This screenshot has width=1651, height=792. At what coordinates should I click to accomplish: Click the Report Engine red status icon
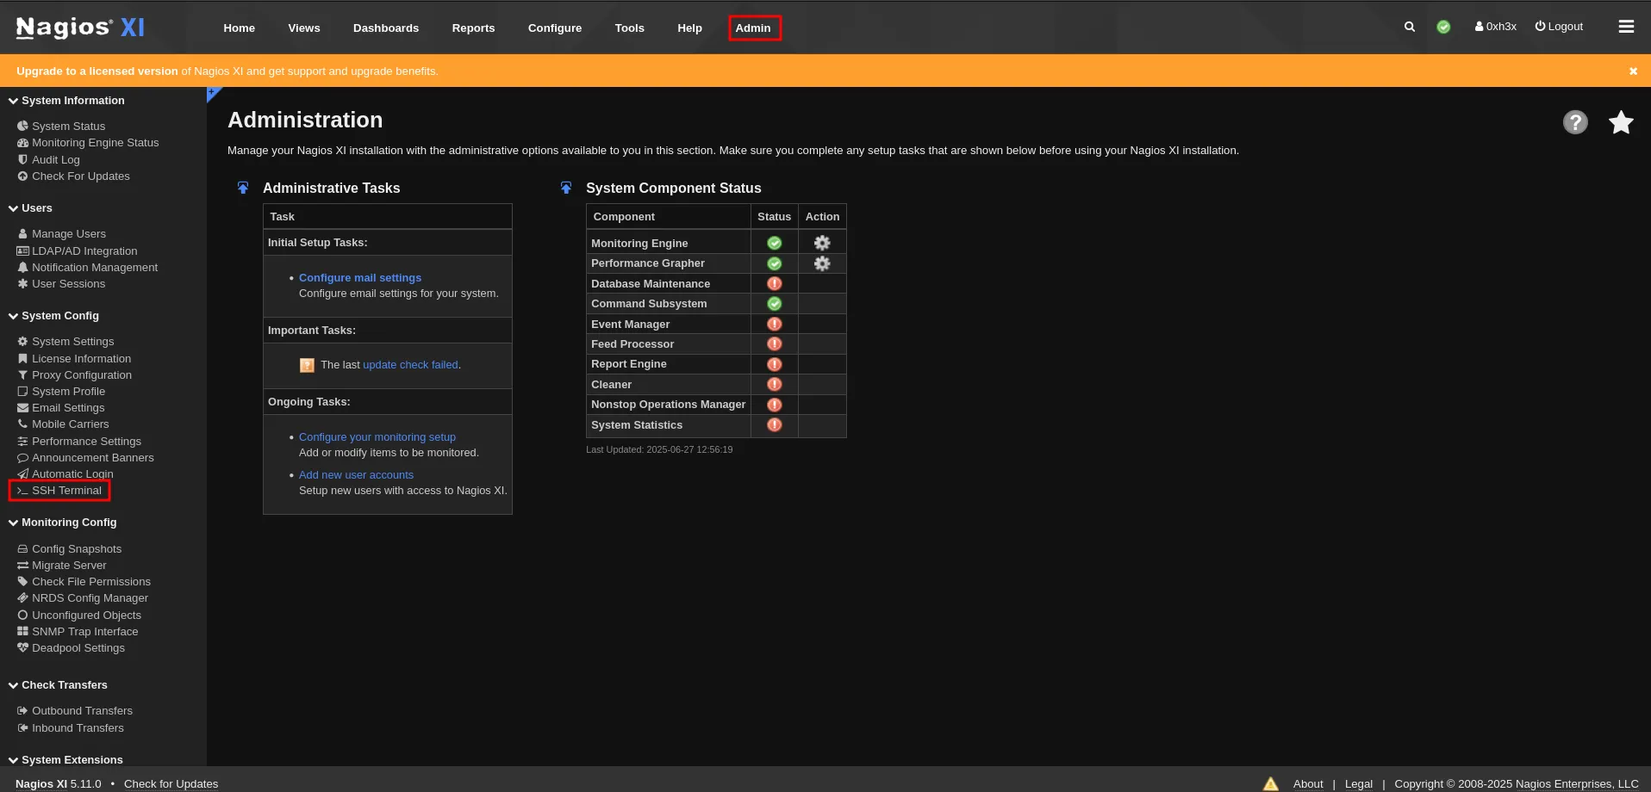[775, 364]
